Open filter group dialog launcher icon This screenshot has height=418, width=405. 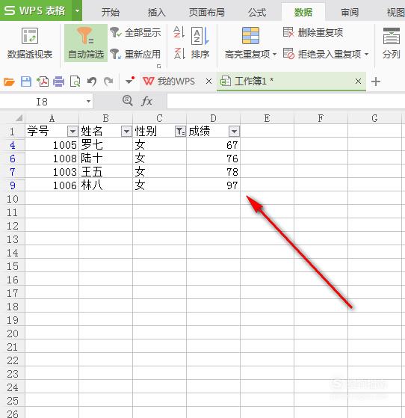[x=159, y=66]
